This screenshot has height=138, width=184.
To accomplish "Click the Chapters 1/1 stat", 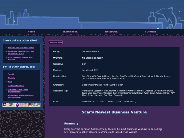I will (x=131, y=102).
